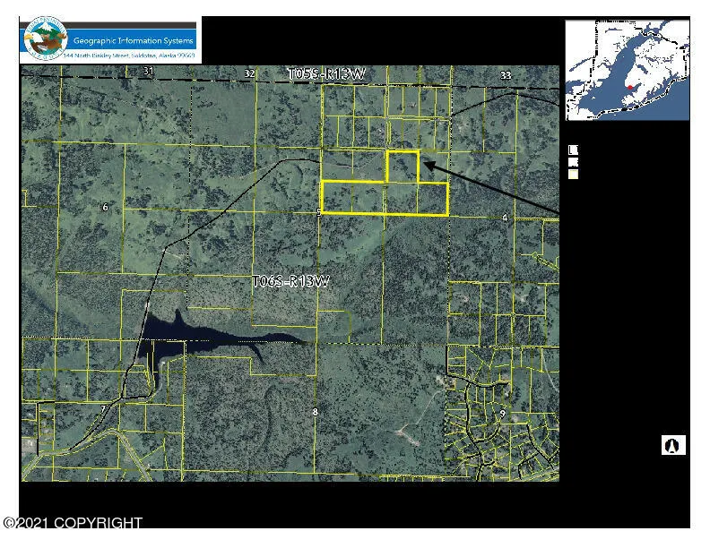This screenshot has height=548, width=710.
Task: Select the small yellow highlighted square parcel
Action: 403,167
